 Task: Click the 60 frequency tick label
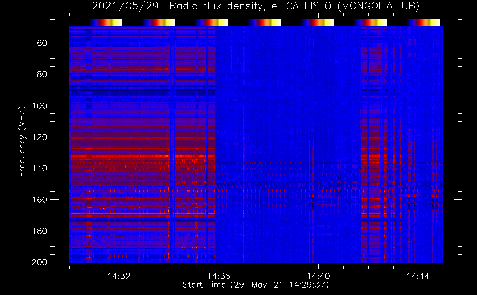pos(42,43)
